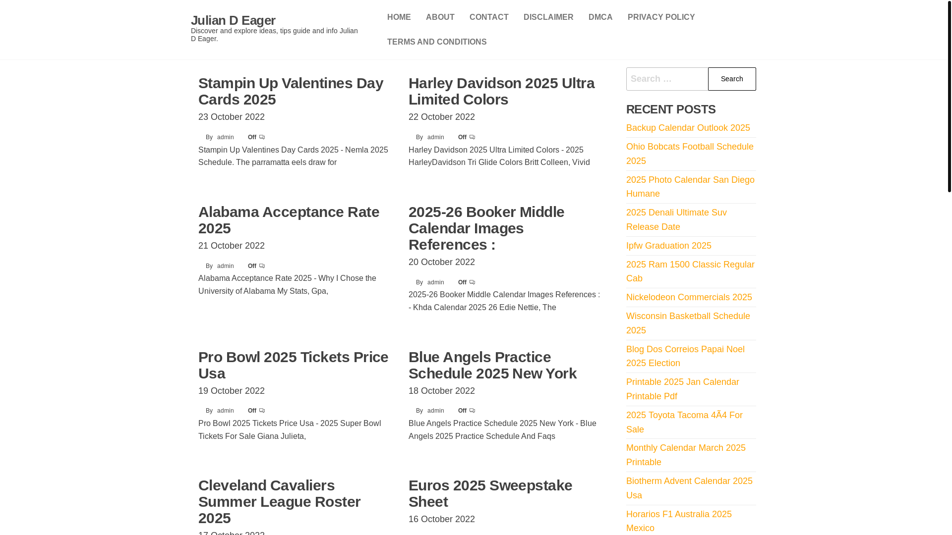Open Ipfw Graduation 2025 link

click(x=668, y=246)
